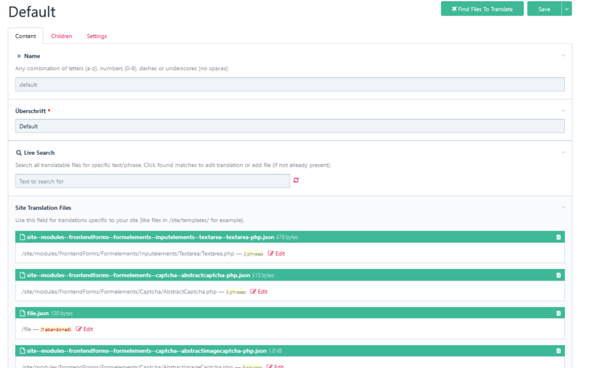The width and height of the screenshot is (596, 368).
Task: Delete the abstractimagecaptcha-php.json translation file
Action: coord(558,351)
